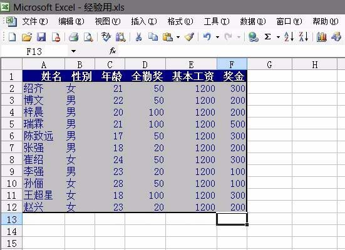345x250 pixels.
Task: Click age value 28 in row 10
Action: (x=110, y=183)
